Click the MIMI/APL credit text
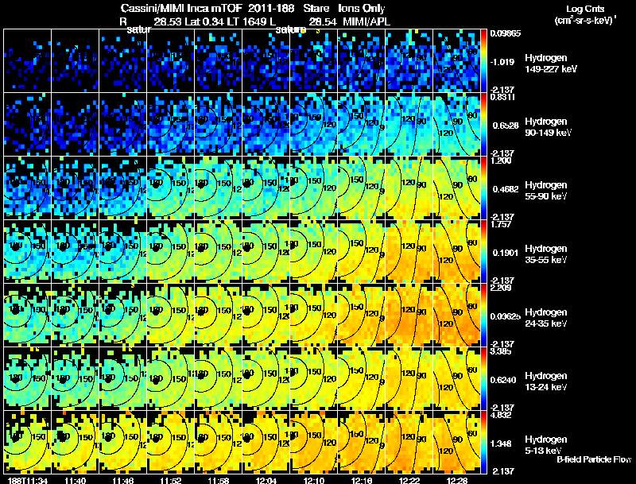The height and width of the screenshot is (484, 636). click(x=366, y=21)
